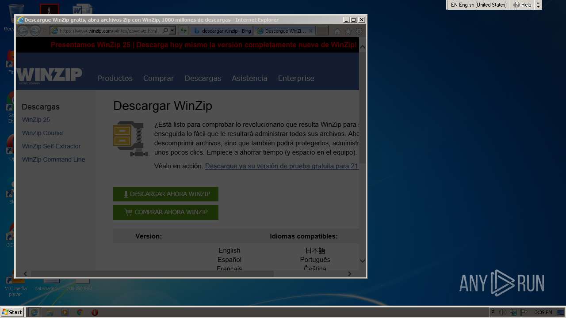566x318 pixels.
Task: Click the WinZip file cabinet clamp image
Action: point(131,139)
